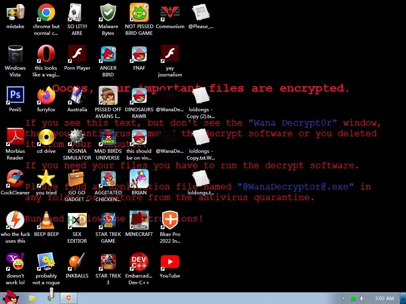
Task: Open the 'BRIAN' pink bird shortcut
Action: tap(139, 179)
